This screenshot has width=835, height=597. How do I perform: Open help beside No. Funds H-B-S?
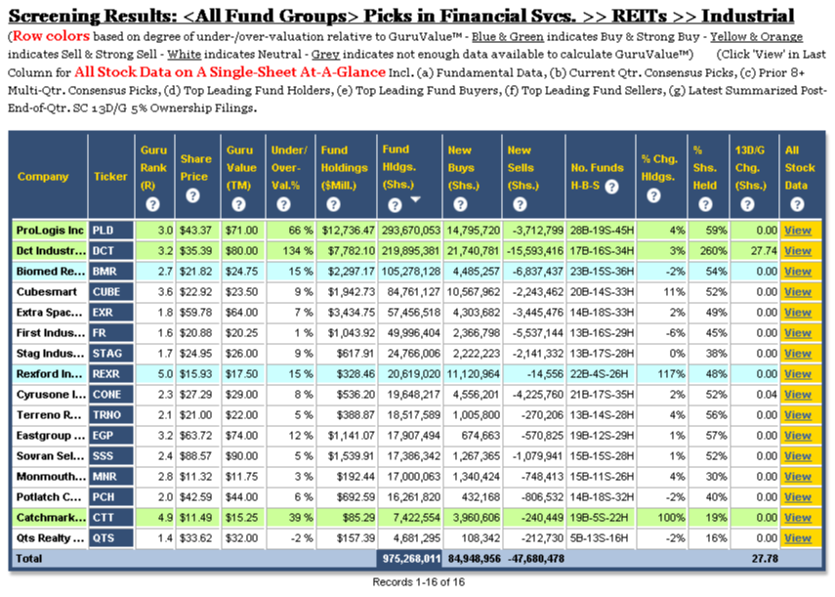coord(612,187)
